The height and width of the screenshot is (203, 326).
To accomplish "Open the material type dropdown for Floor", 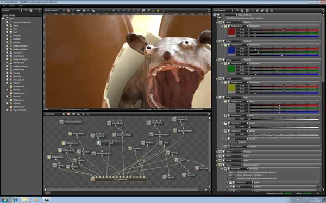I will coord(234,160).
